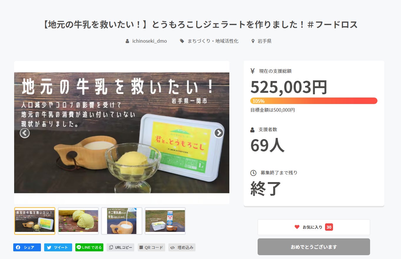
Task: Select the gelato scoops thumbnail
Action: 78,221
